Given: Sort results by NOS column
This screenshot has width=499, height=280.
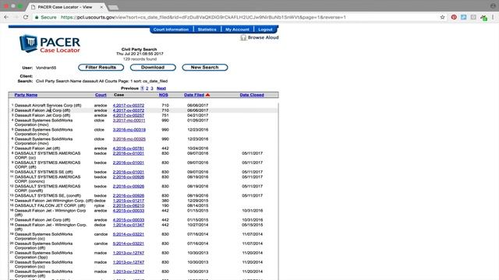Looking at the screenshot, I should [163, 95].
